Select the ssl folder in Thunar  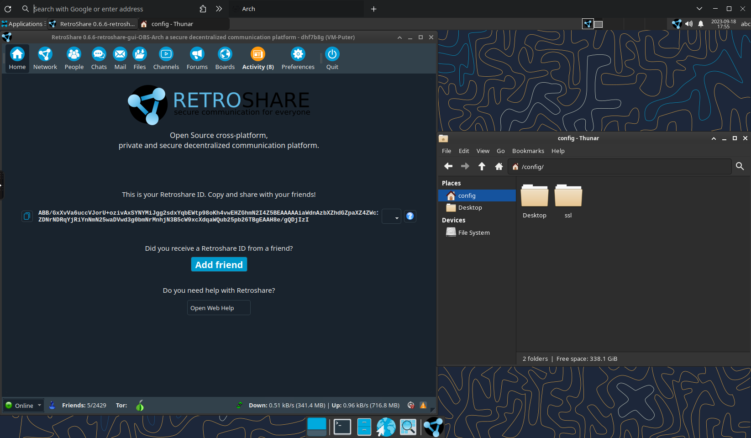tap(568, 201)
